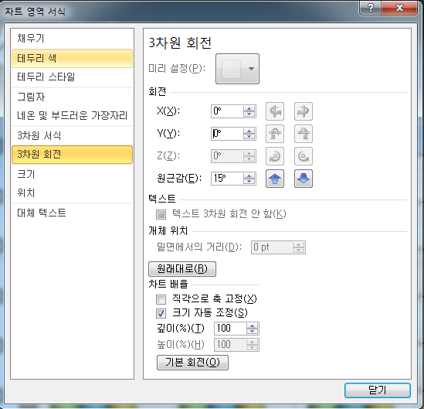Click the narrow field of view perspective icon
The image size is (424, 409).
[x=275, y=179]
